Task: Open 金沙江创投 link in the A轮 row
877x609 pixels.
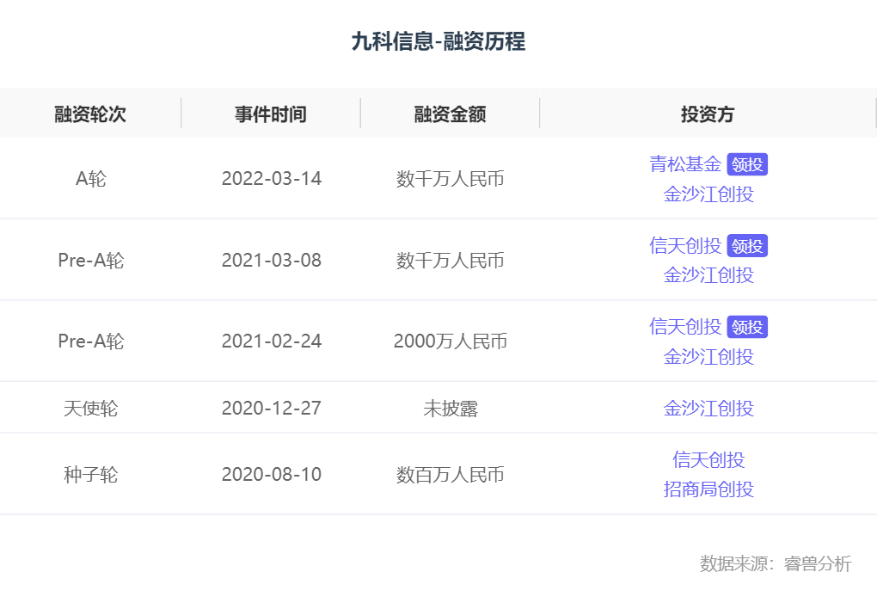Action: 708,194
